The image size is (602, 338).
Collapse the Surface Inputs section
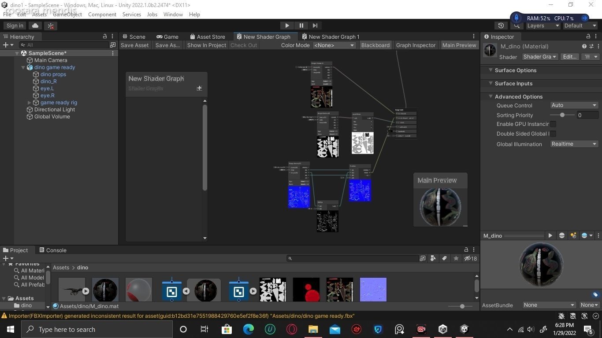click(490, 84)
